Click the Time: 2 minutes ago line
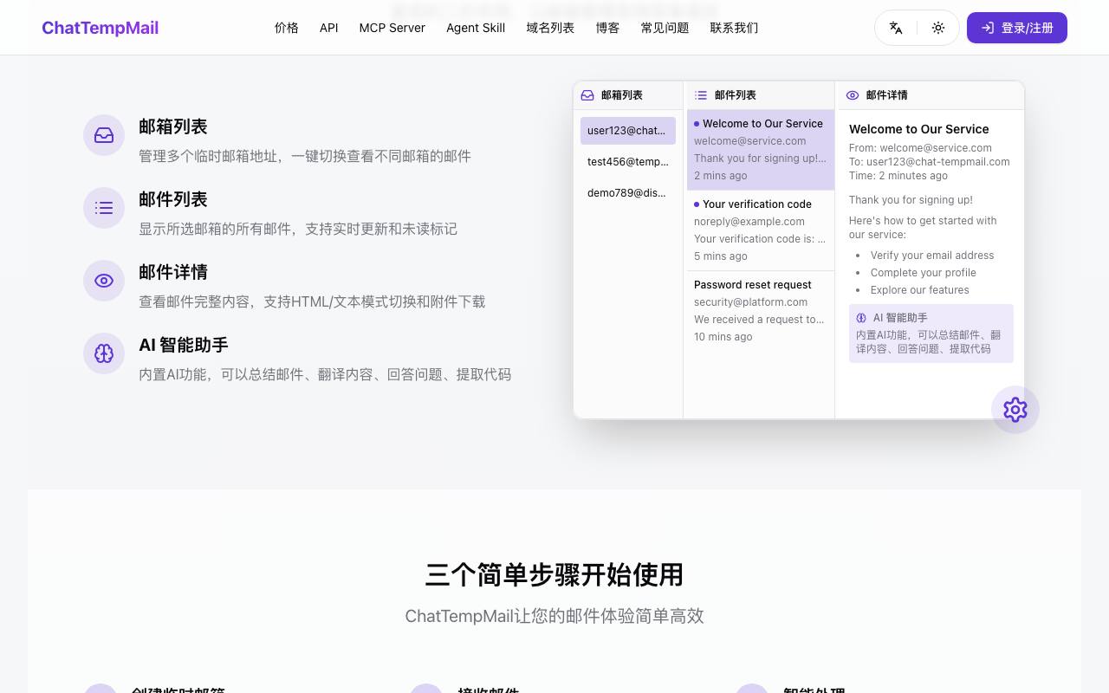The width and height of the screenshot is (1109, 693). tap(898, 176)
